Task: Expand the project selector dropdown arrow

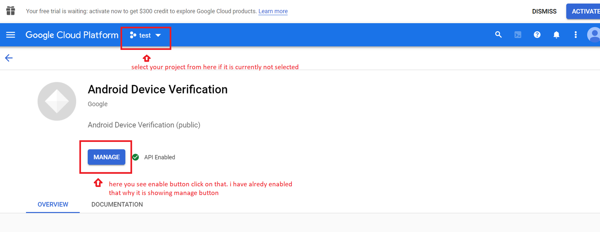Action: 158,35
